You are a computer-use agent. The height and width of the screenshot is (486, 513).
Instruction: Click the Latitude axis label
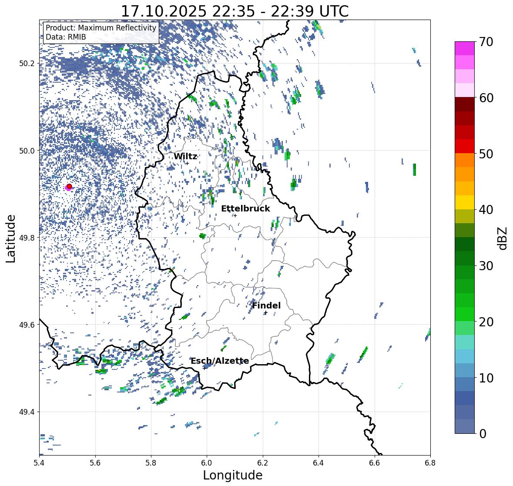point(10,238)
